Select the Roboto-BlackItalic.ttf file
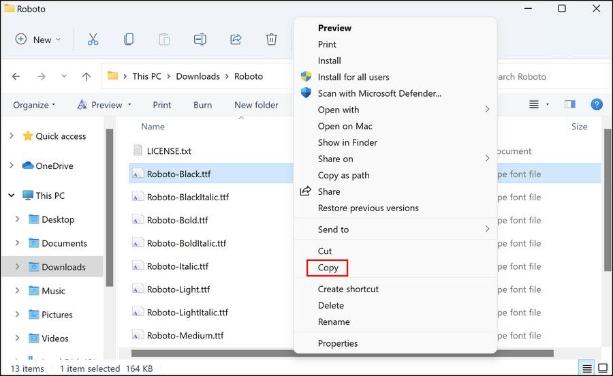 point(188,197)
